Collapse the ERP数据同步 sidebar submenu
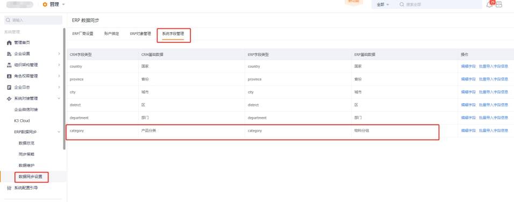The width and height of the screenshot is (514, 202). pyautogui.click(x=59, y=132)
